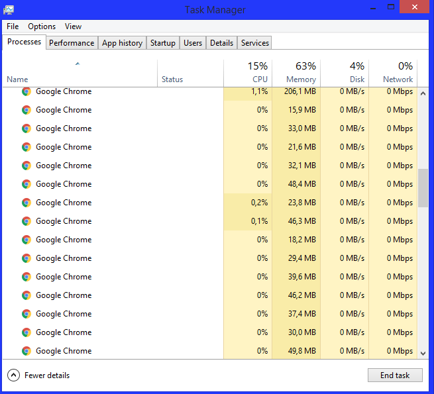Viewport: 434px width, 394px height.
Task: Open the Details tab
Action: pyautogui.click(x=221, y=43)
